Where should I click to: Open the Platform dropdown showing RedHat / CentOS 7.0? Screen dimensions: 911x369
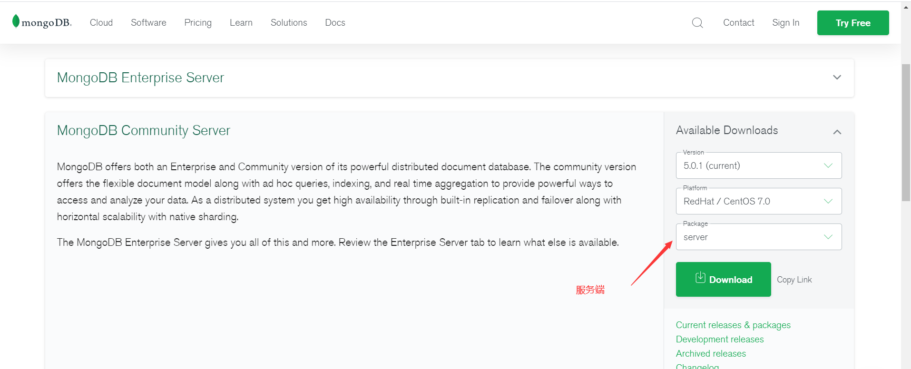pos(759,201)
